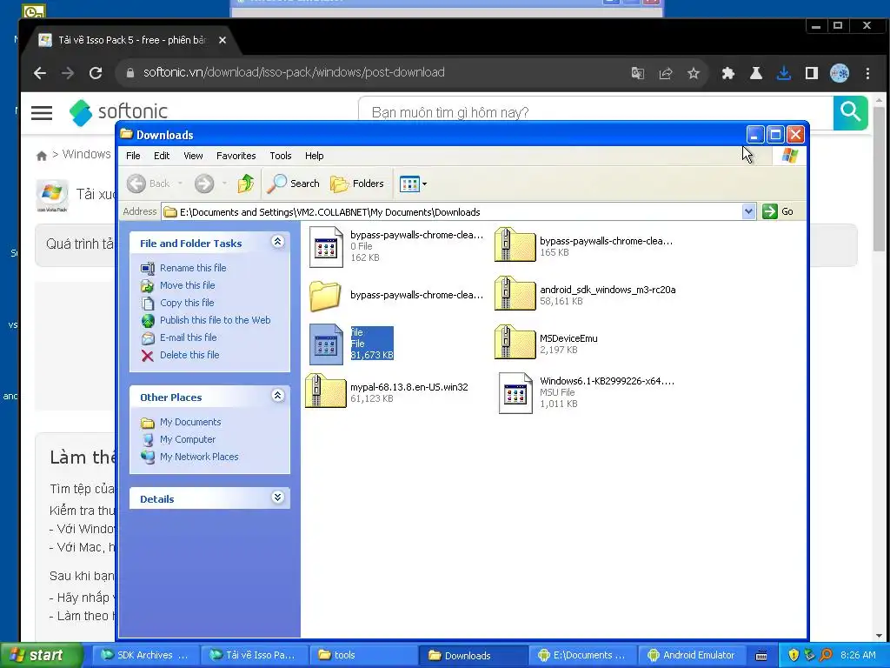Reload the softonic page in Chrome
The height and width of the screenshot is (668, 890).
pyautogui.click(x=96, y=73)
